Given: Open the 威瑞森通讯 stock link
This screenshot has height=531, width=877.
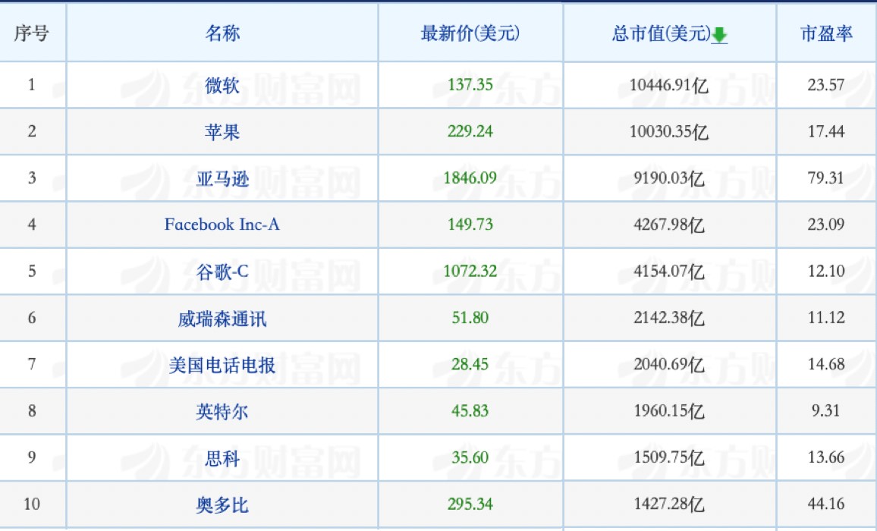Looking at the screenshot, I should click(222, 319).
